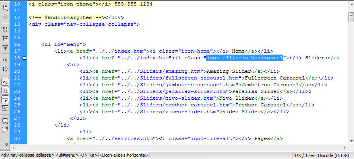The width and height of the screenshot is (354, 159).
Task: Click the "nav-collapse collapse" class value
Action: [99, 24]
